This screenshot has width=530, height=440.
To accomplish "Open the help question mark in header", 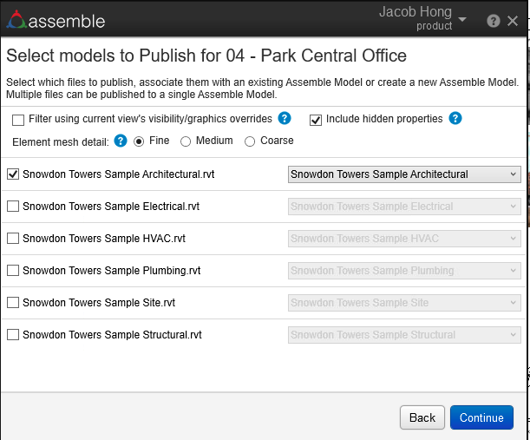I will tap(494, 21).
